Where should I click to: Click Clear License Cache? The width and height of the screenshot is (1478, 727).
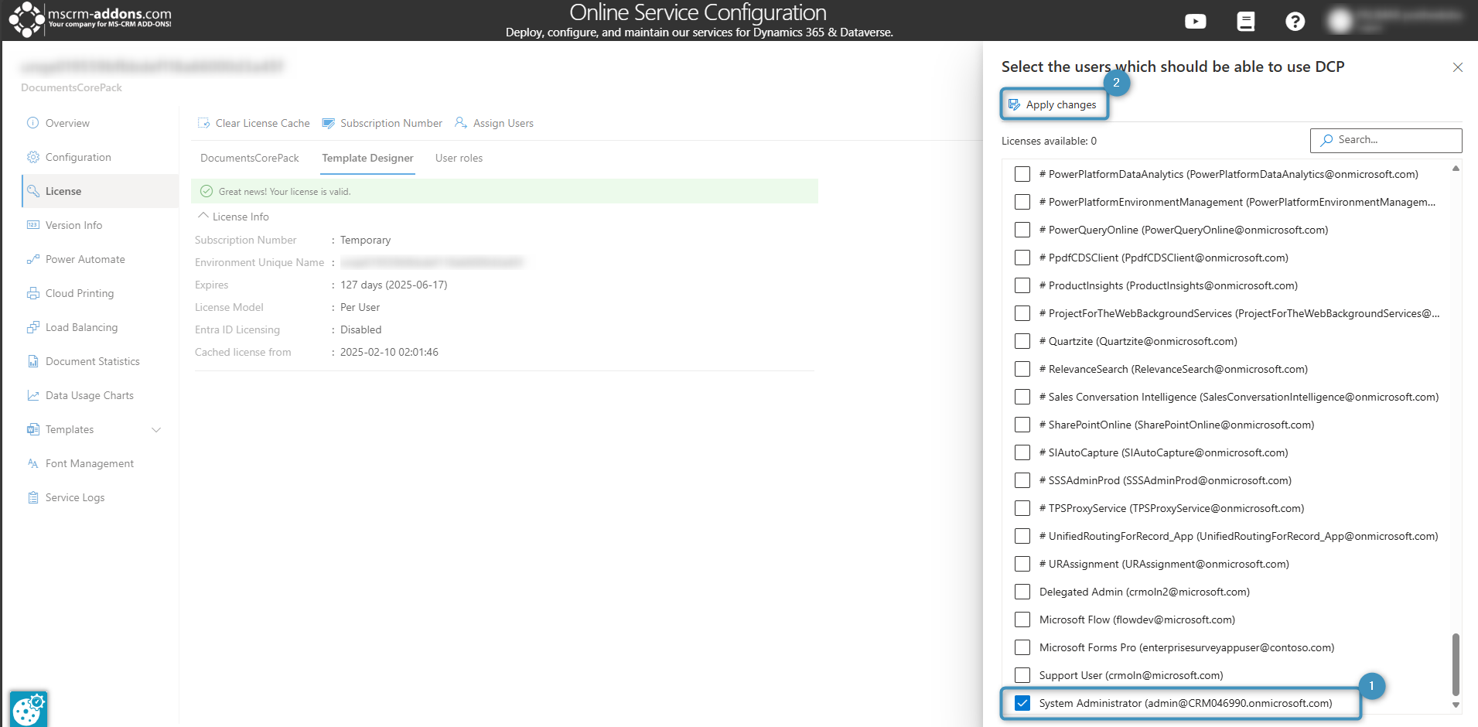254,123
